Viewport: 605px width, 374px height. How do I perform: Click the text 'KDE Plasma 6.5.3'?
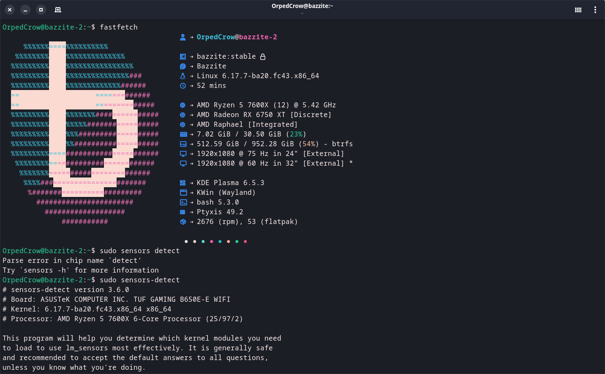point(231,183)
